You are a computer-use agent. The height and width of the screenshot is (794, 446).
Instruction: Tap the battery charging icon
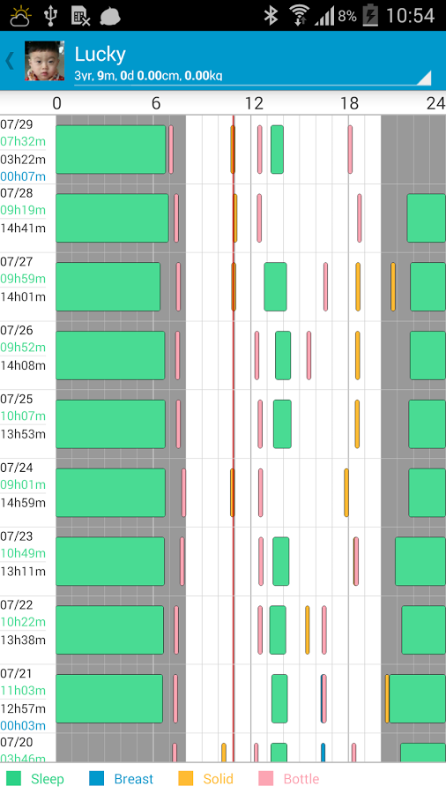[370, 15]
